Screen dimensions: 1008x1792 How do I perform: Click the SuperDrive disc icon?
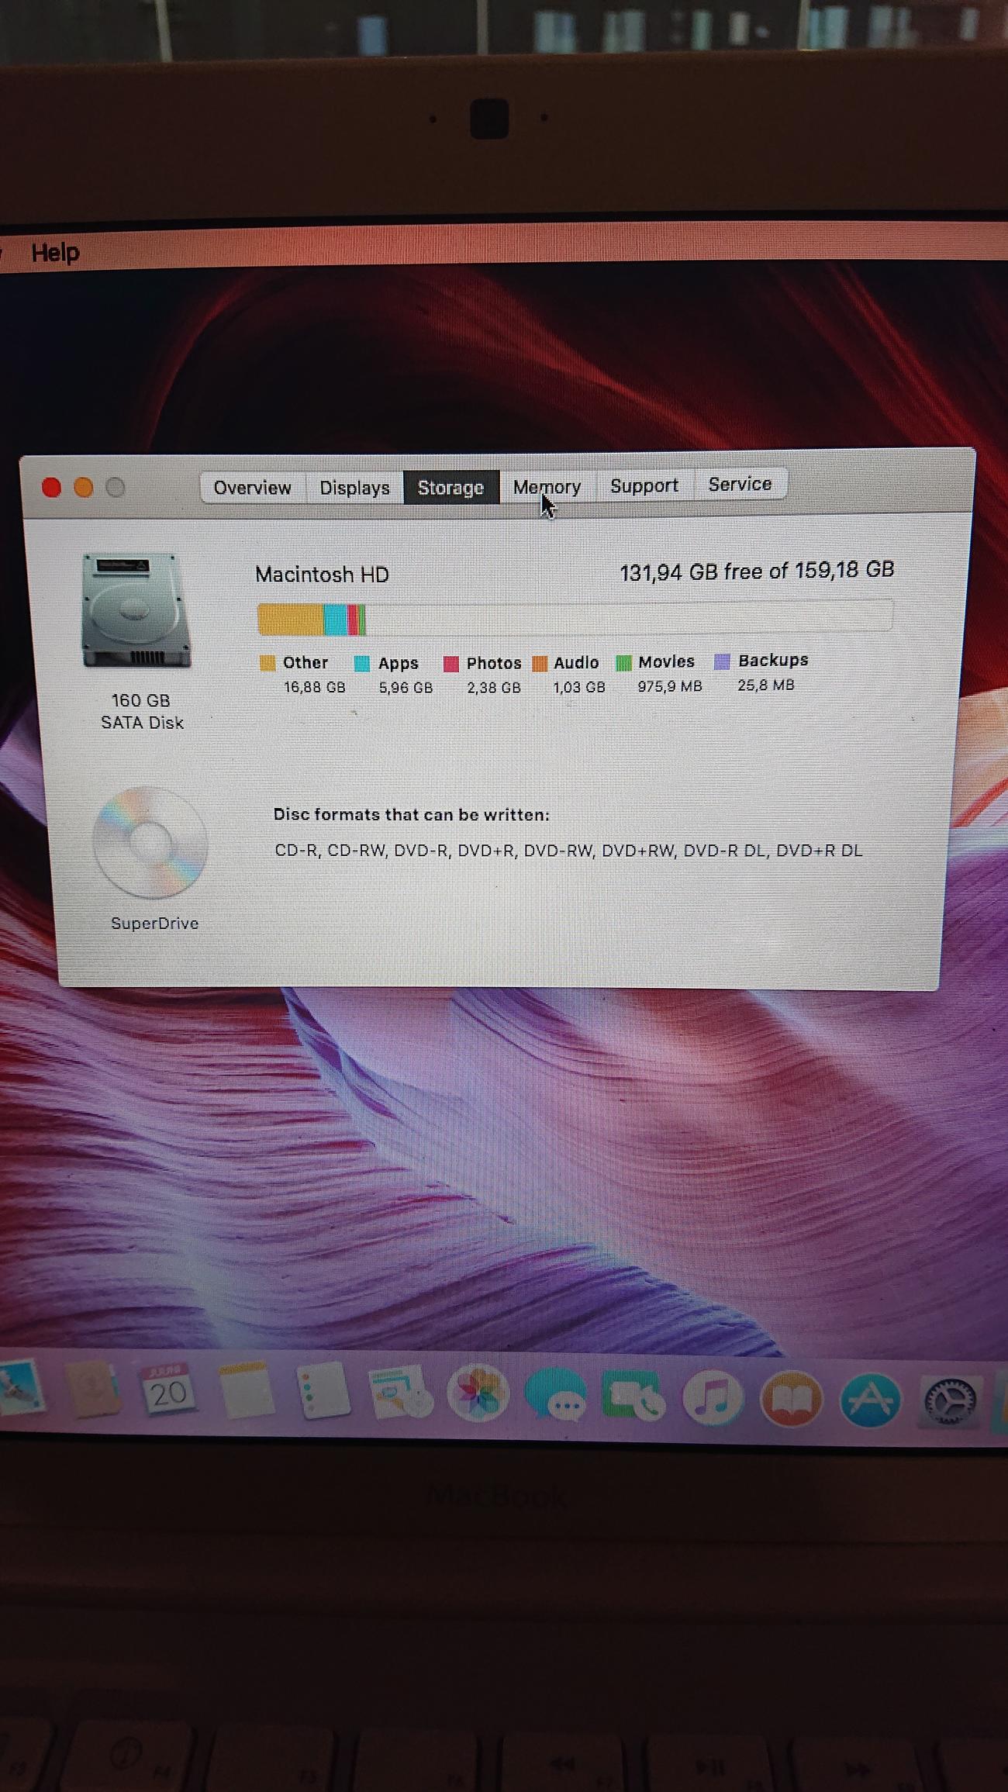pyautogui.click(x=150, y=842)
